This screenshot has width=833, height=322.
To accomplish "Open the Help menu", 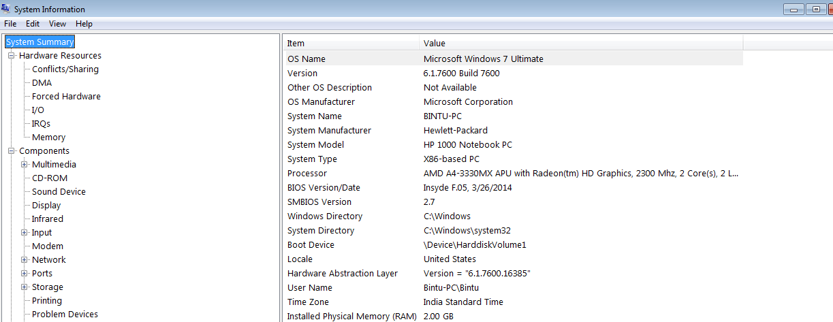I will [84, 24].
